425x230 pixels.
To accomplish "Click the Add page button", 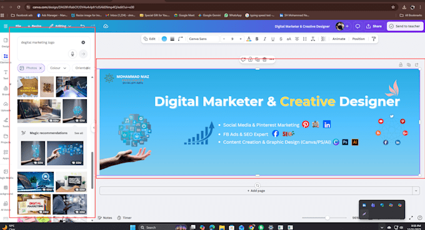I will point(256,191).
